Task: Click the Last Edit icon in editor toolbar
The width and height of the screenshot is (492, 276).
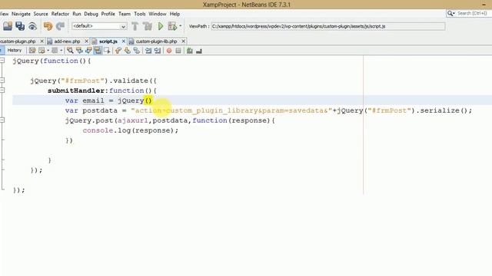Action: click(32, 51)
